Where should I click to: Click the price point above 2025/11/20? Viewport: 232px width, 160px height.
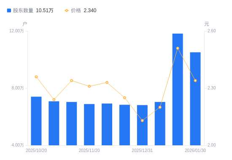(89, 87)
